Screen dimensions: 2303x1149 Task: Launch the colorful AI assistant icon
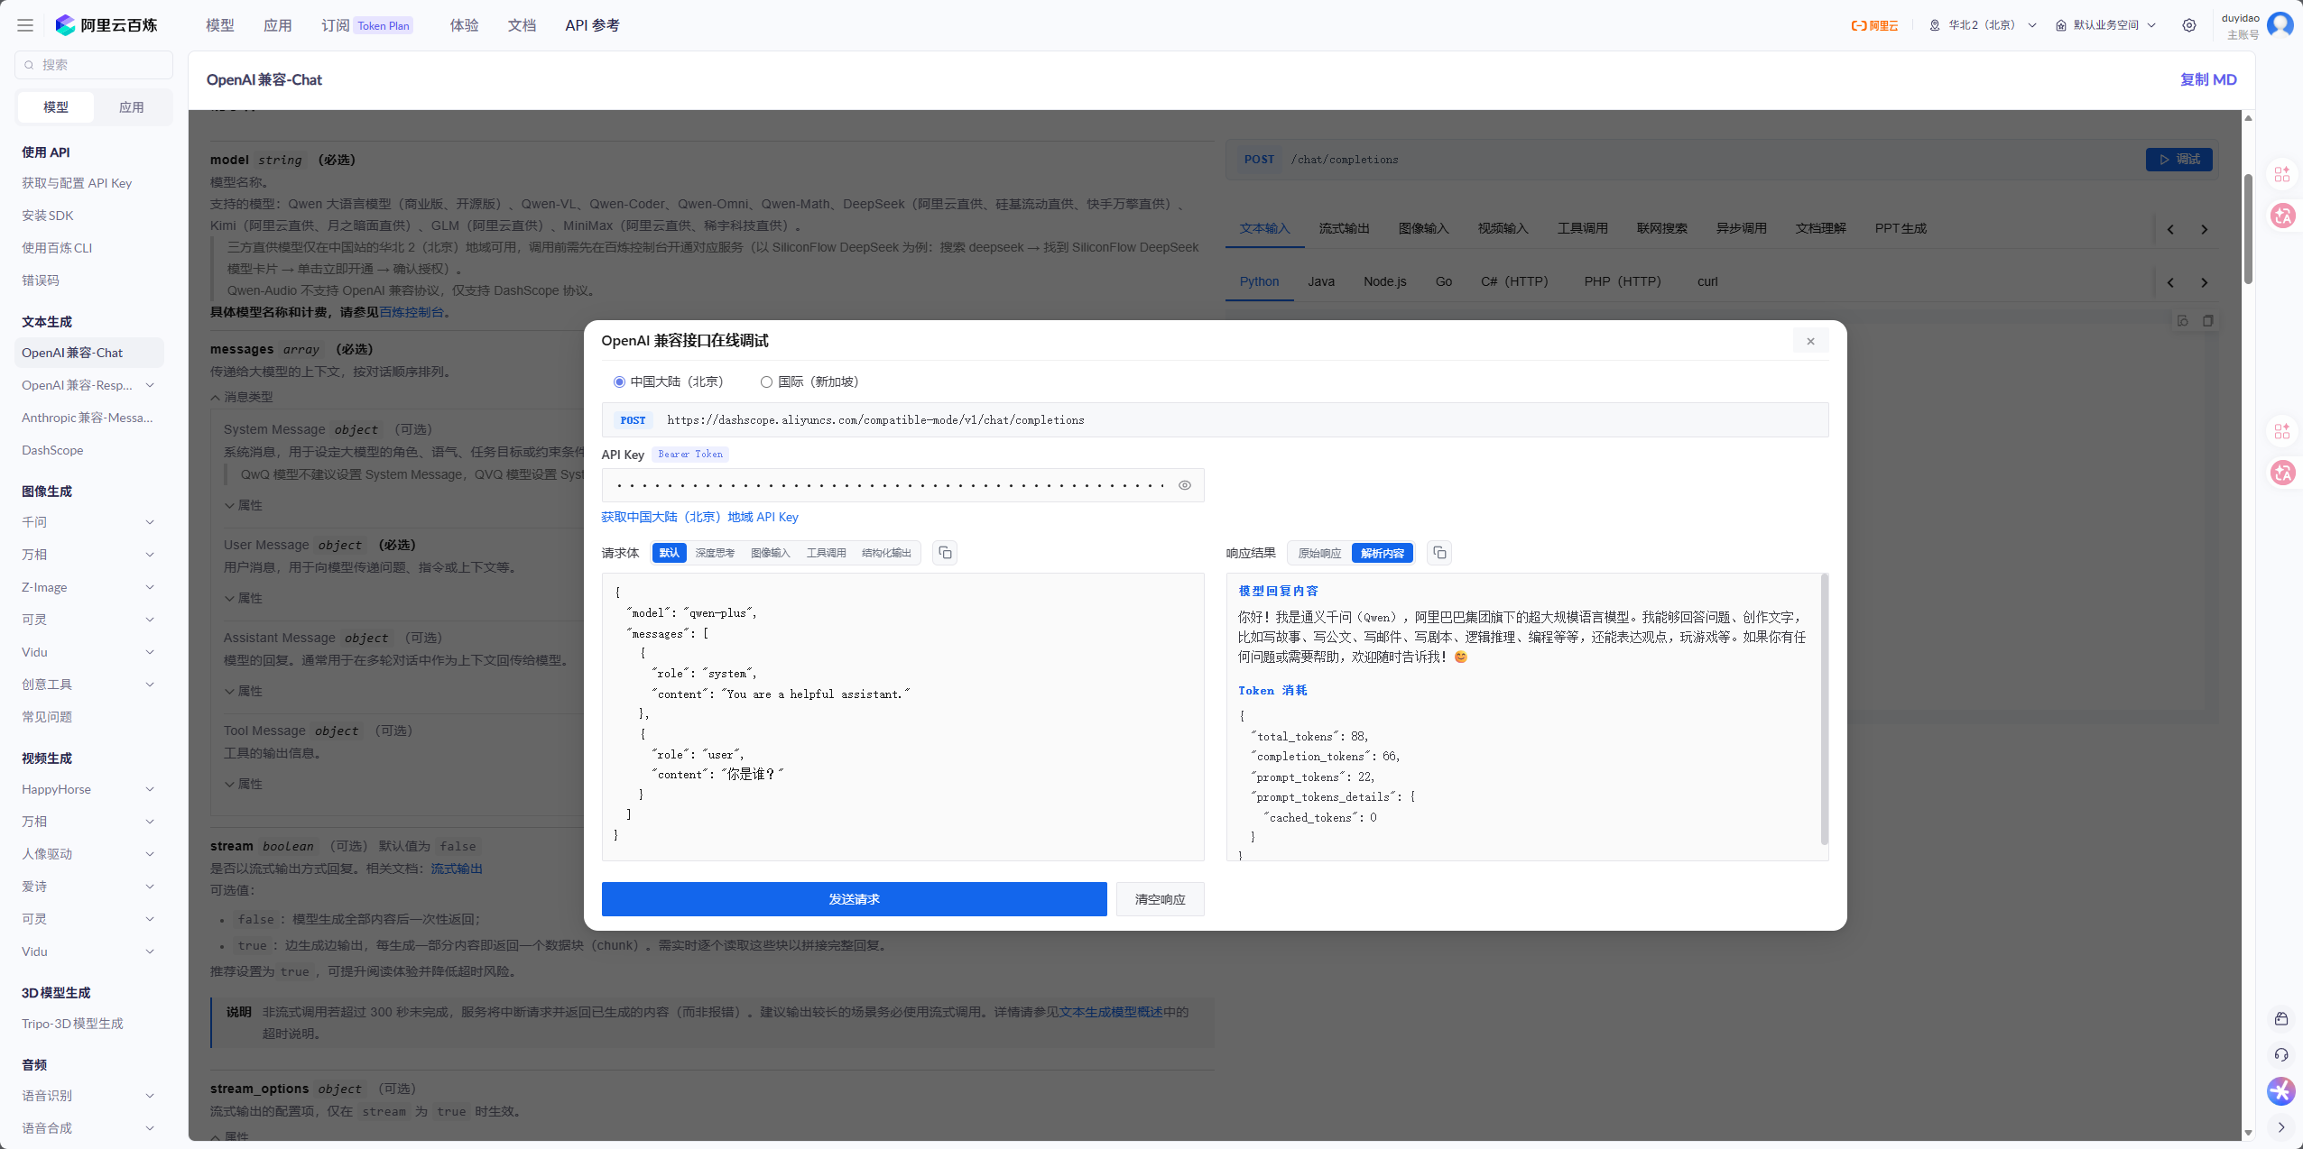[2281, 1091]
